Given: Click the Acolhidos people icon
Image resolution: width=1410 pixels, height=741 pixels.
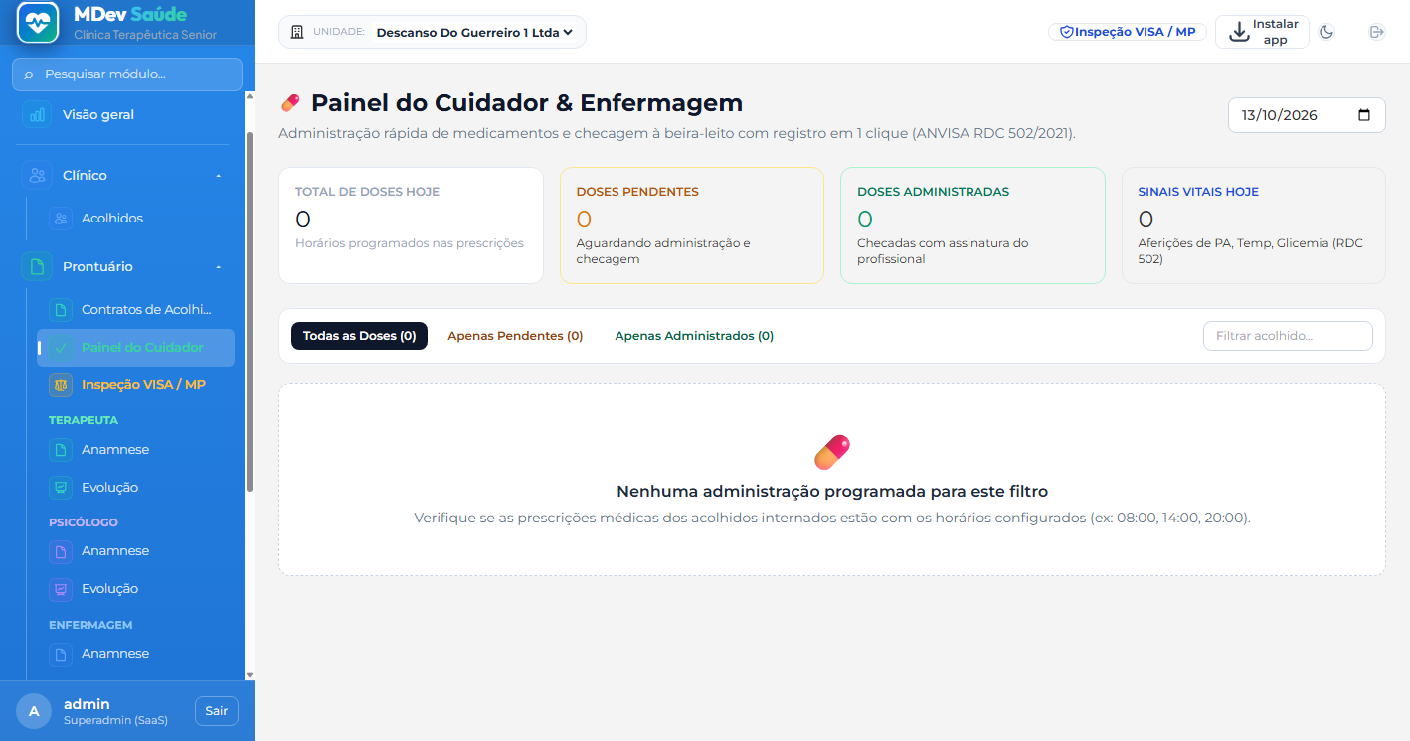Looking at the screenshot, I should (61, 219).
